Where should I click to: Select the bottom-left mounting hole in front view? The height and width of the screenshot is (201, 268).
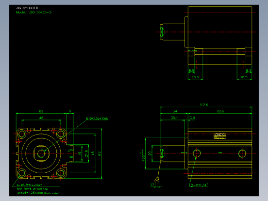(22, 173)
